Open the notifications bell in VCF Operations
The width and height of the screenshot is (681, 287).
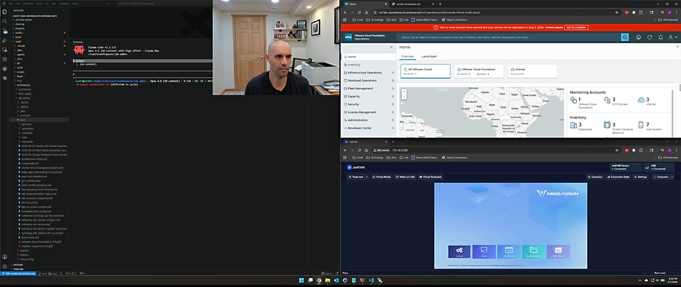pos(661,37)
